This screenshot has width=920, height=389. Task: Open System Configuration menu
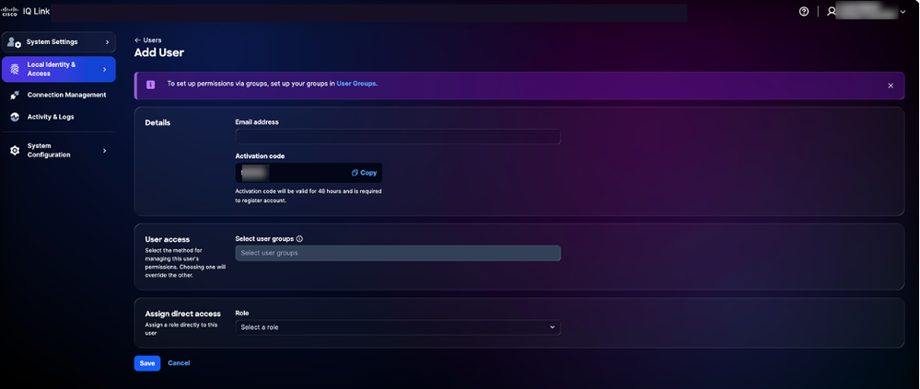pos(59,151)
